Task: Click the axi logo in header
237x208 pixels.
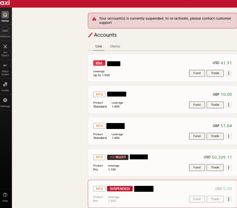Action: 5,3
